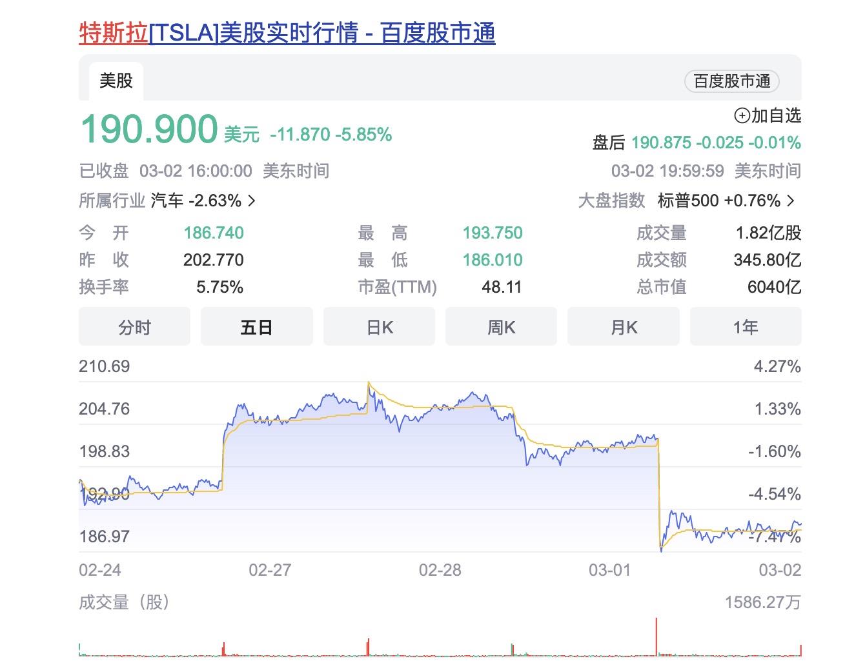Click the 03-02 date label on chart

point(780,570)
